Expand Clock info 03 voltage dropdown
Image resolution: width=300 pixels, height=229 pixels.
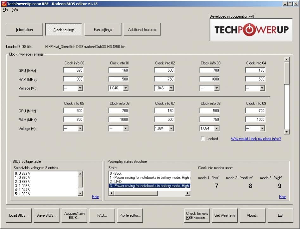[x=217, y=88]
